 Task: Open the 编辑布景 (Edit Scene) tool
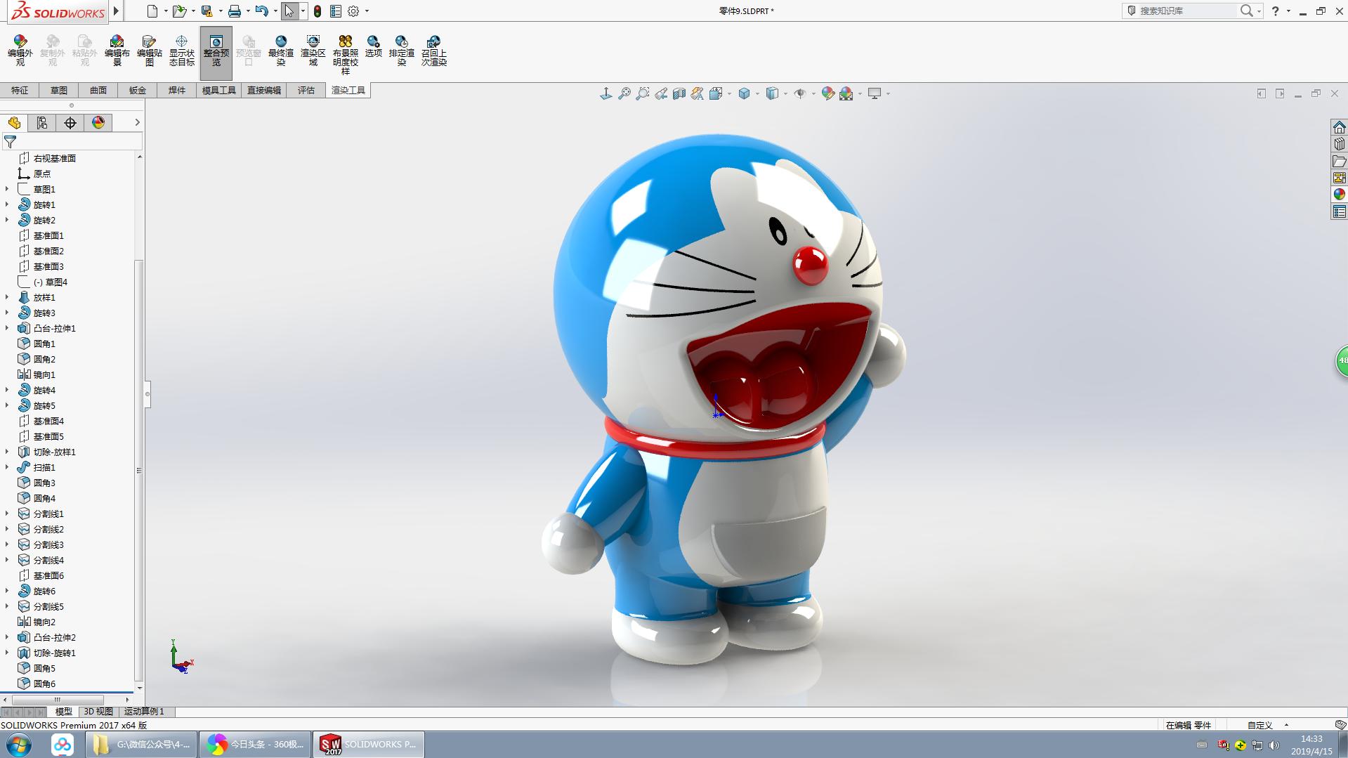117,49
